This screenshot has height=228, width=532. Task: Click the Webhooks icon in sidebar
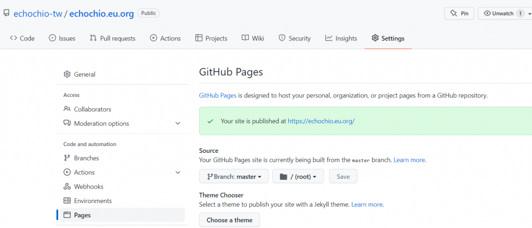point(67,187)
